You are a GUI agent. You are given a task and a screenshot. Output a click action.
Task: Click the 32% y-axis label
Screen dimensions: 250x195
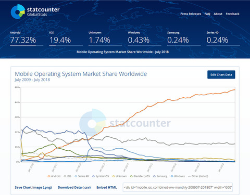pyautogui.click(x=17, y=132)
